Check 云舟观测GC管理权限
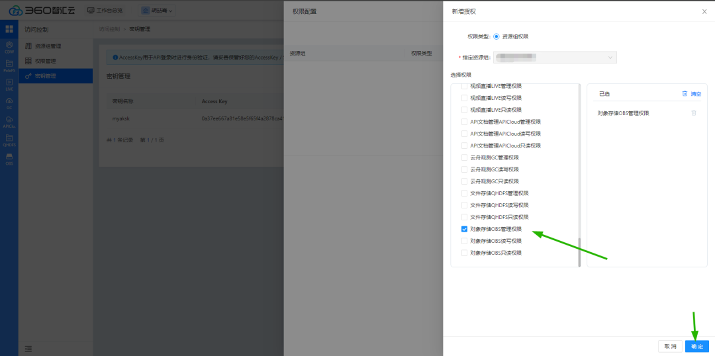This screenshot has height=356, width=715. pyautogui.click(x=464, y=157)
